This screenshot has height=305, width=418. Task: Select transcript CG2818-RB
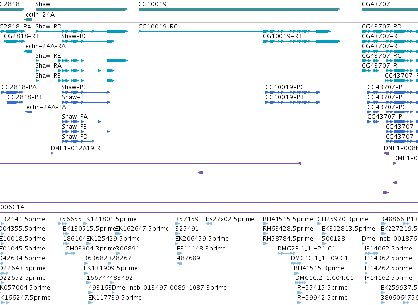[21, 36]
